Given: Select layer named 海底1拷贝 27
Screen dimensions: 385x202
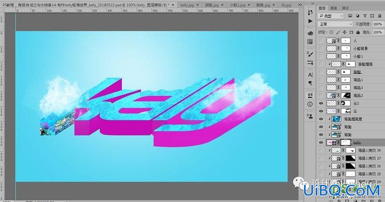Looking at the screenshot, I should click(x=369, y=158).
